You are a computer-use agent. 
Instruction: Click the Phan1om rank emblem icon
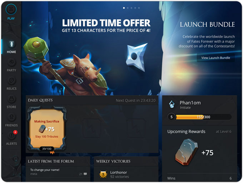[x=172, y=104]
